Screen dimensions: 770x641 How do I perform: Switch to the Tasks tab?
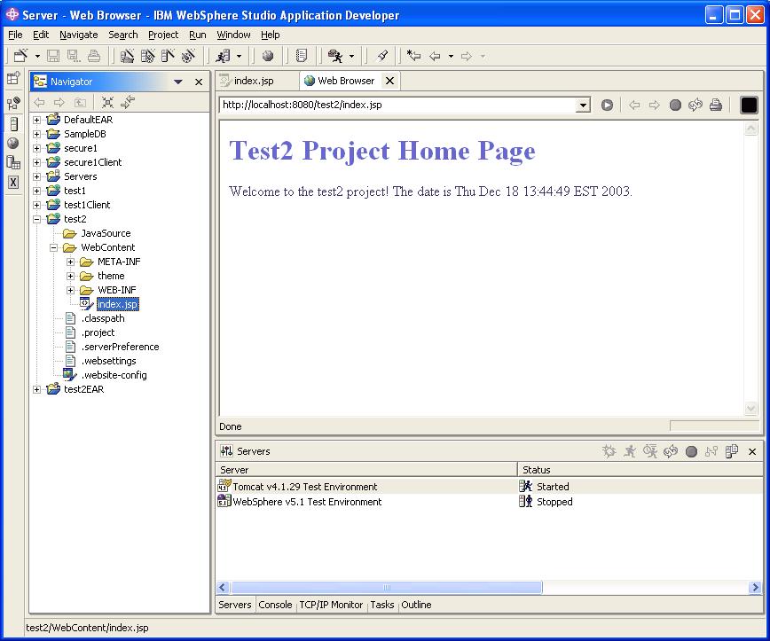[382, 605]
